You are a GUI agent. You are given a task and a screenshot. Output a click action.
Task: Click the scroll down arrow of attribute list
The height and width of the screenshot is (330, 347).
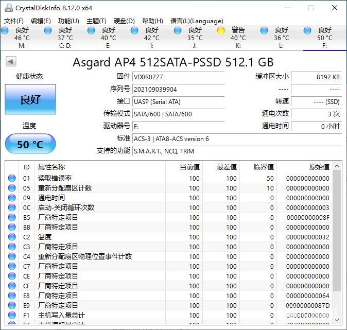[x=337, y=320]
